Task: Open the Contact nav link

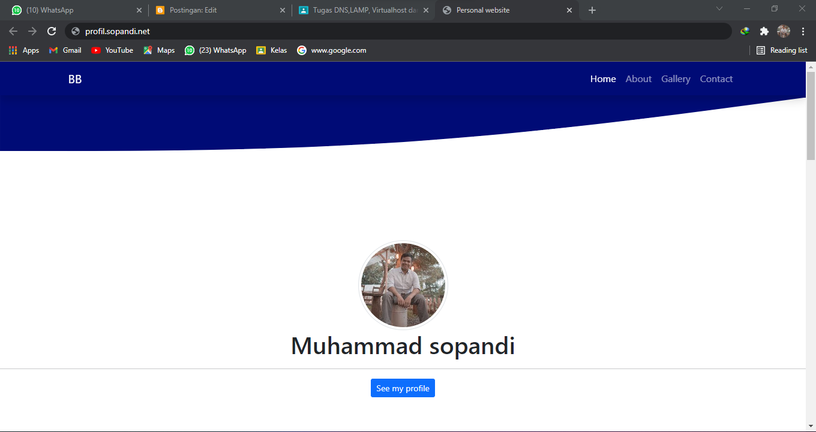Action: [716, 79]
